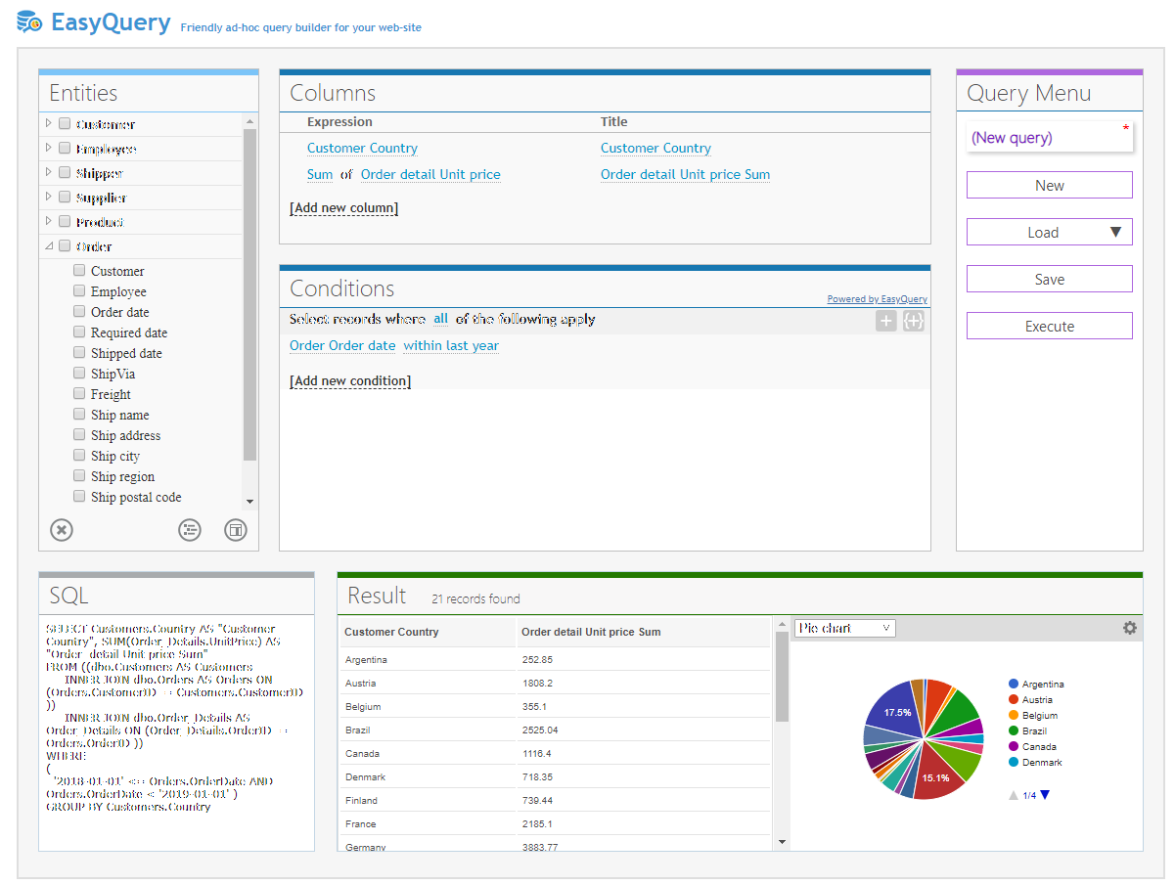
Task: Open the Load query dropdown
Action: pos(1050,232)
